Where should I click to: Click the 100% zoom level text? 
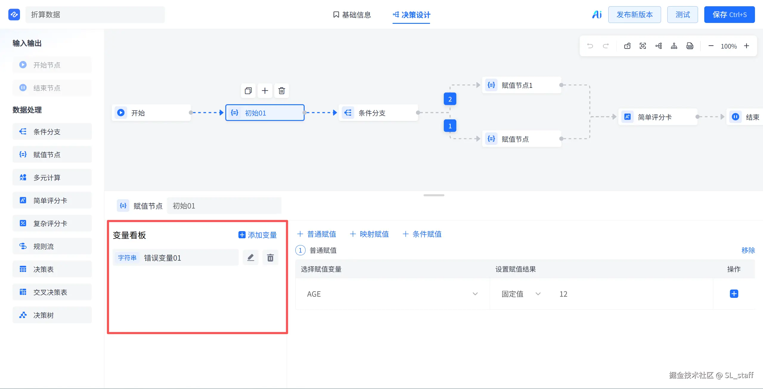[x=729, y=46]
